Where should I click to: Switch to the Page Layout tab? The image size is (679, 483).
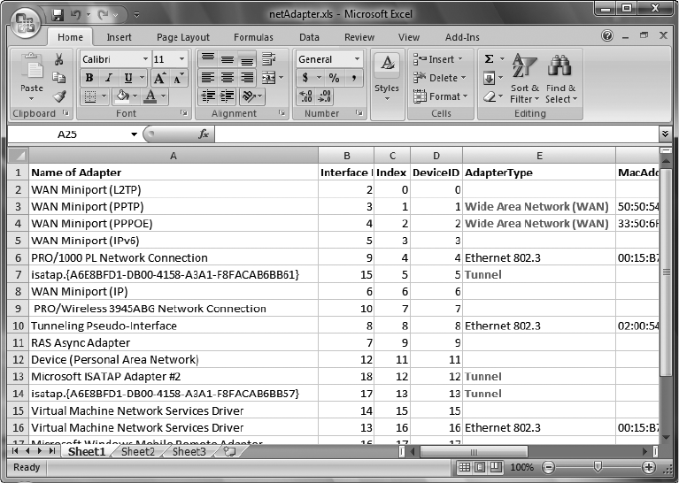183,37
